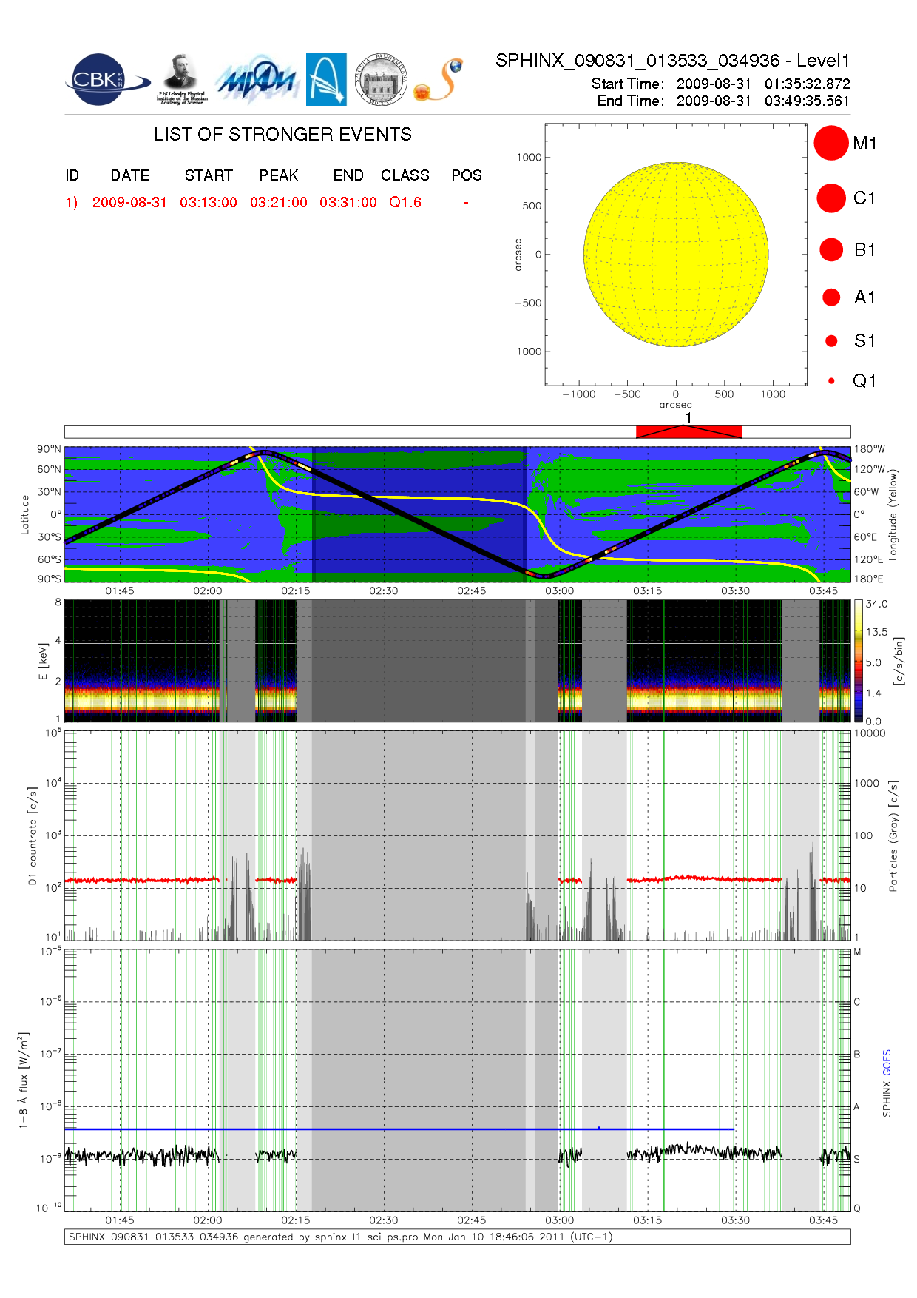Viewport: 917px width, 1298px height.
Task: Click the A1 class red circle
Action: [x=831, y=297]
